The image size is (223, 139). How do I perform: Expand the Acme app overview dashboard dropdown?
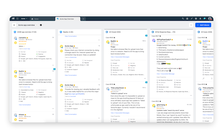[37, 25]
